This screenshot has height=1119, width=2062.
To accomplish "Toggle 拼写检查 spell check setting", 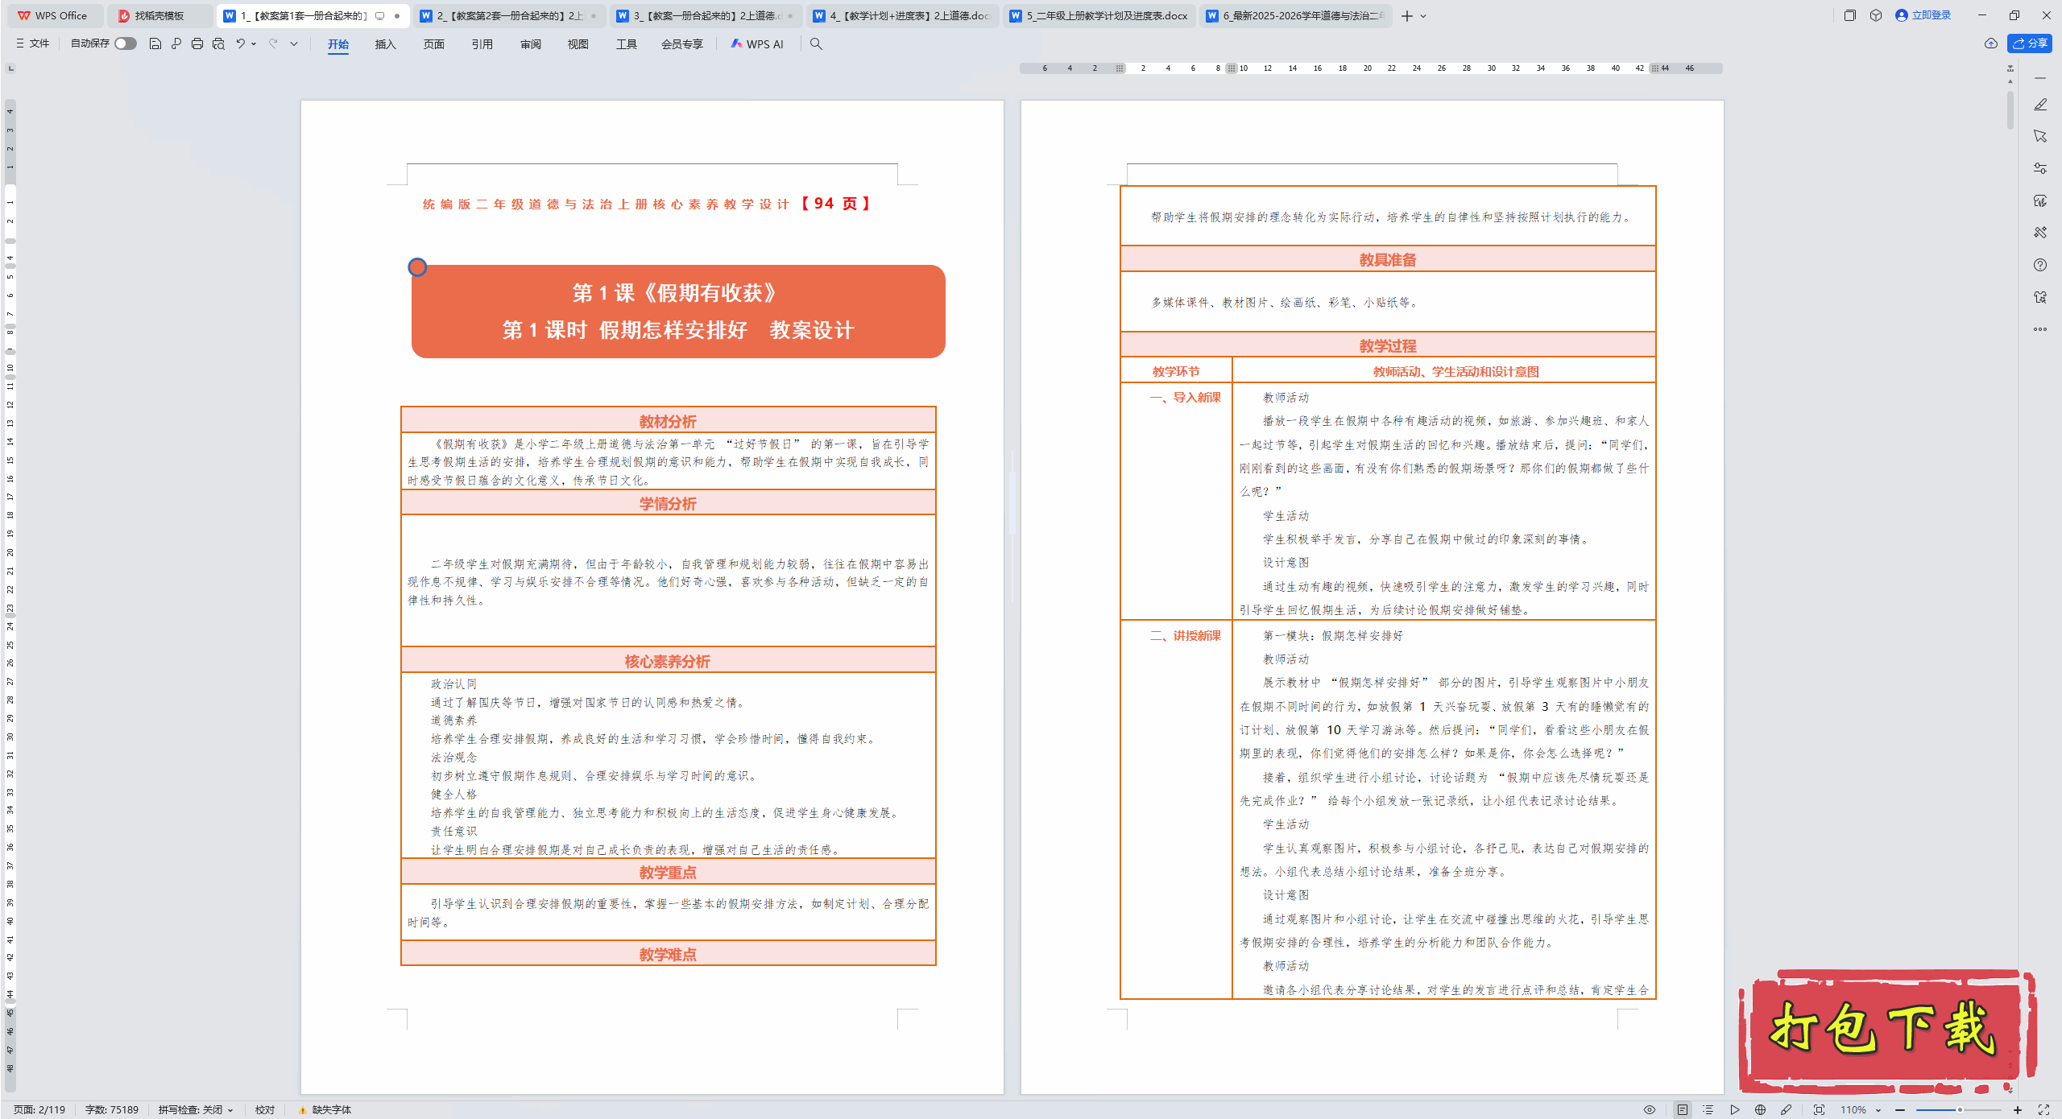I will pos(195,1109).
